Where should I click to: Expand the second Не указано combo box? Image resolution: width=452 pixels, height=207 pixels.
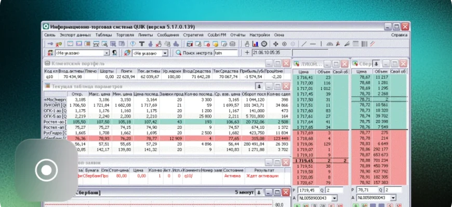click(x=165, y=53)
